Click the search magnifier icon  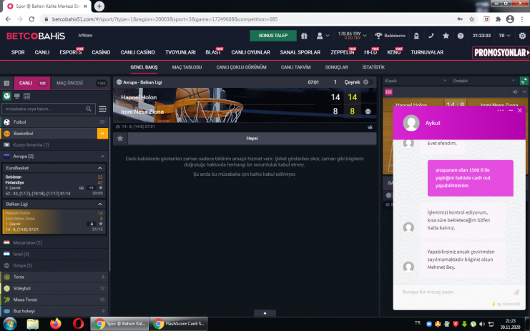88,109
